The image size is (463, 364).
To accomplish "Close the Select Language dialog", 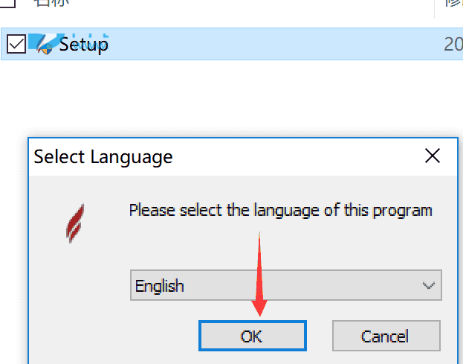I will 433,156.
